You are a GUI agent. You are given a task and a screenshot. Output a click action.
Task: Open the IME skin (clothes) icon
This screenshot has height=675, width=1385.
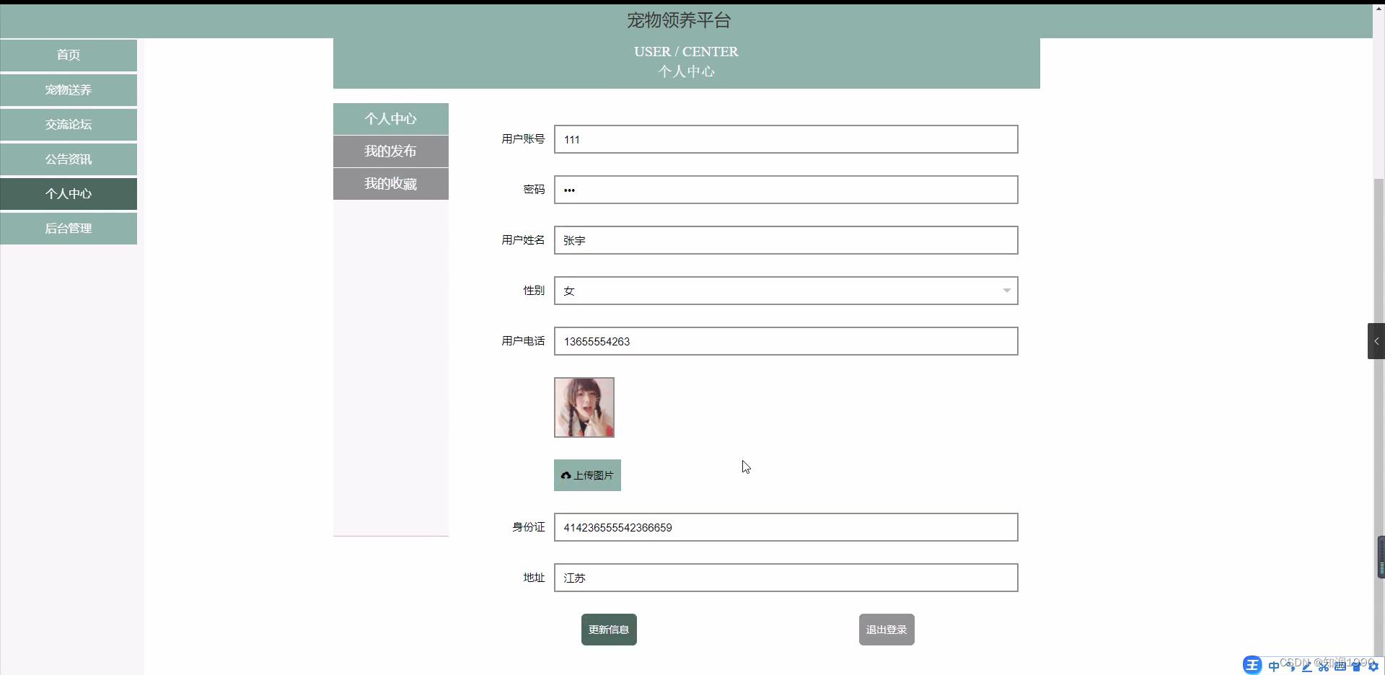coord(1356,666)
